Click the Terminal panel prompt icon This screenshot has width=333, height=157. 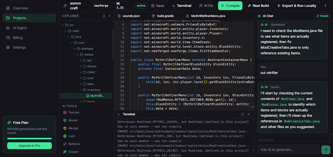tap(119, 114)
